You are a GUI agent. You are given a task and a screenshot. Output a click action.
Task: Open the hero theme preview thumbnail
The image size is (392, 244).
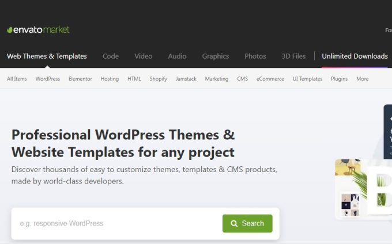coord(364,189)
